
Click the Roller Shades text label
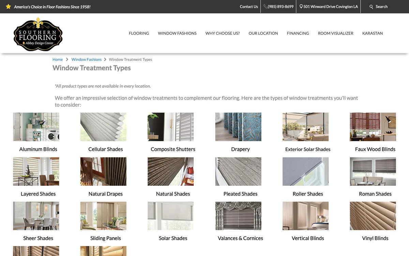point(308,194)
